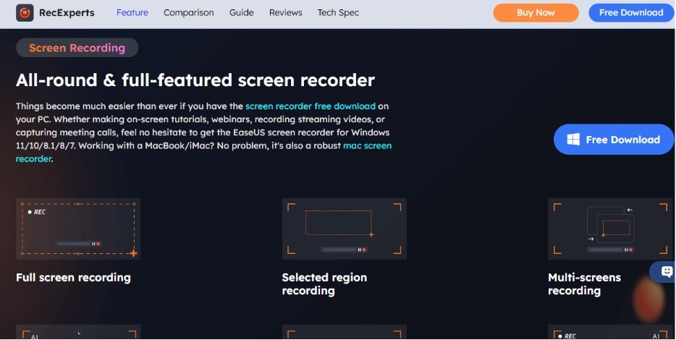Viewport: 676px width, 340px height.
Task: Open the chat support bubble icon
Action: 667,271
